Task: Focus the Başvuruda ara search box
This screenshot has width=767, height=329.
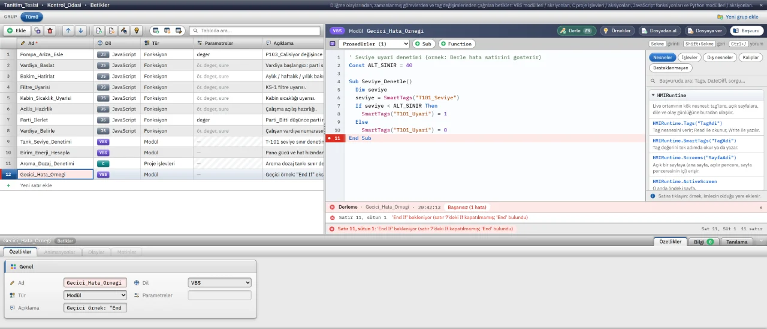Action: click(x=706, y=80)
